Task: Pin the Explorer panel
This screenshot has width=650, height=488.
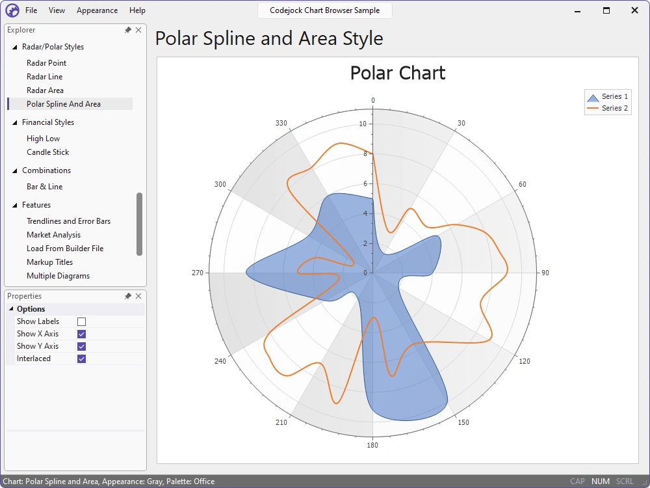Action: 127,30
